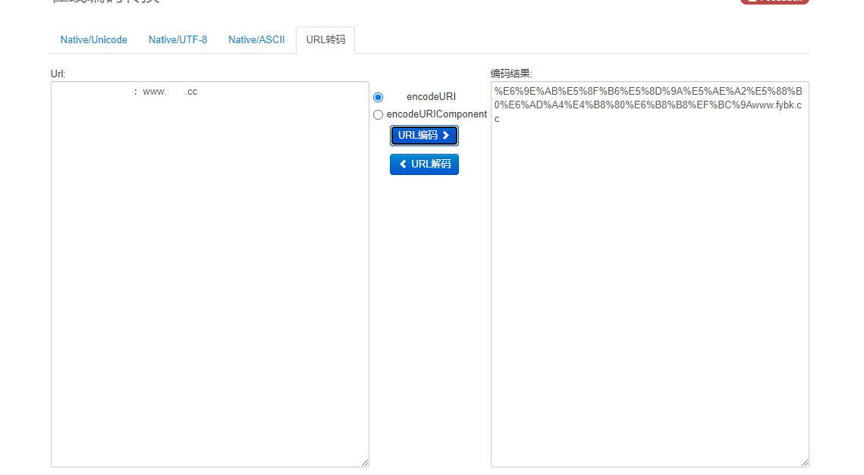Click the red badge button at top right
The image size is (864, 475).
click(774, 2)
